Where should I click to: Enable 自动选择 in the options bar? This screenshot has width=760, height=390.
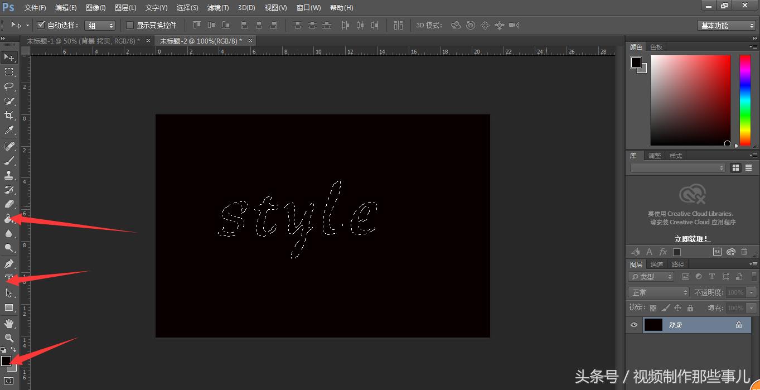click(41, 25)
